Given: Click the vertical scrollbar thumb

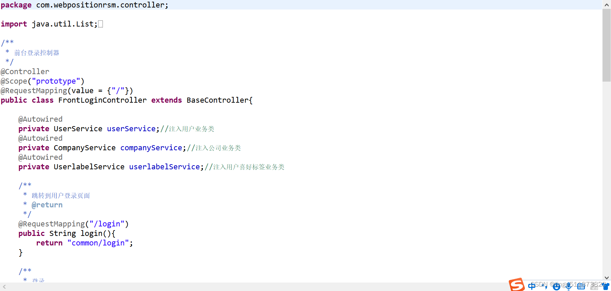Looking at the screenshot, I should [607, 45].
